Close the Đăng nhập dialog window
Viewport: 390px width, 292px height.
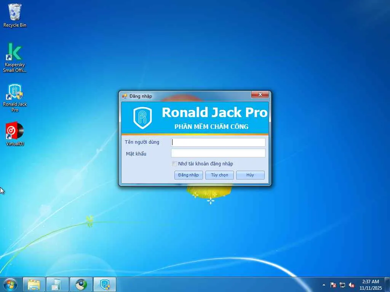pyautogui.click(x=260, y=94)
